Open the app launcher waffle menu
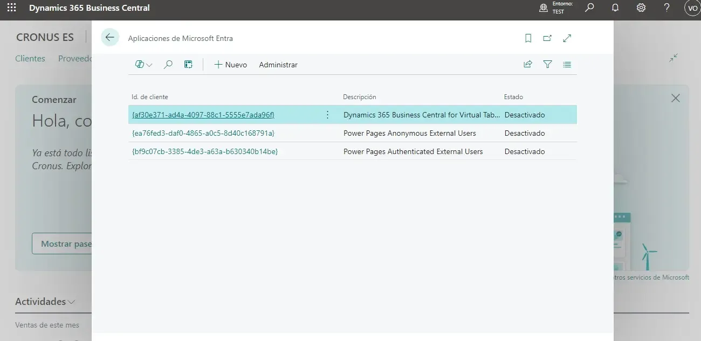Image resolution: width=701 pixels, height=341 pixels. pyautogui.click(x=11, y=8)
